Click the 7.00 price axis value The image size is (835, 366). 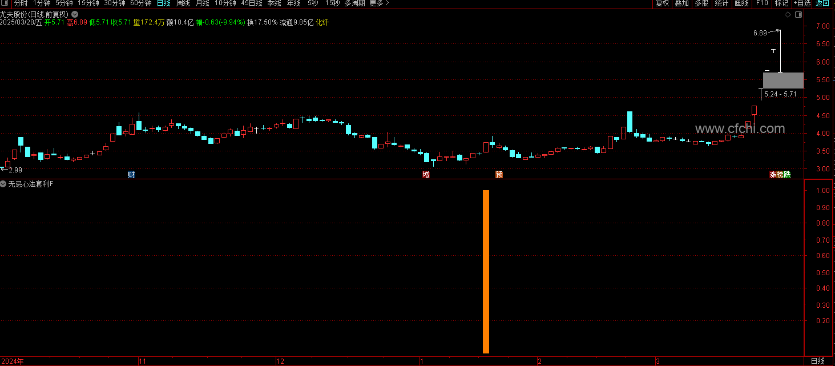pos(823,26)
